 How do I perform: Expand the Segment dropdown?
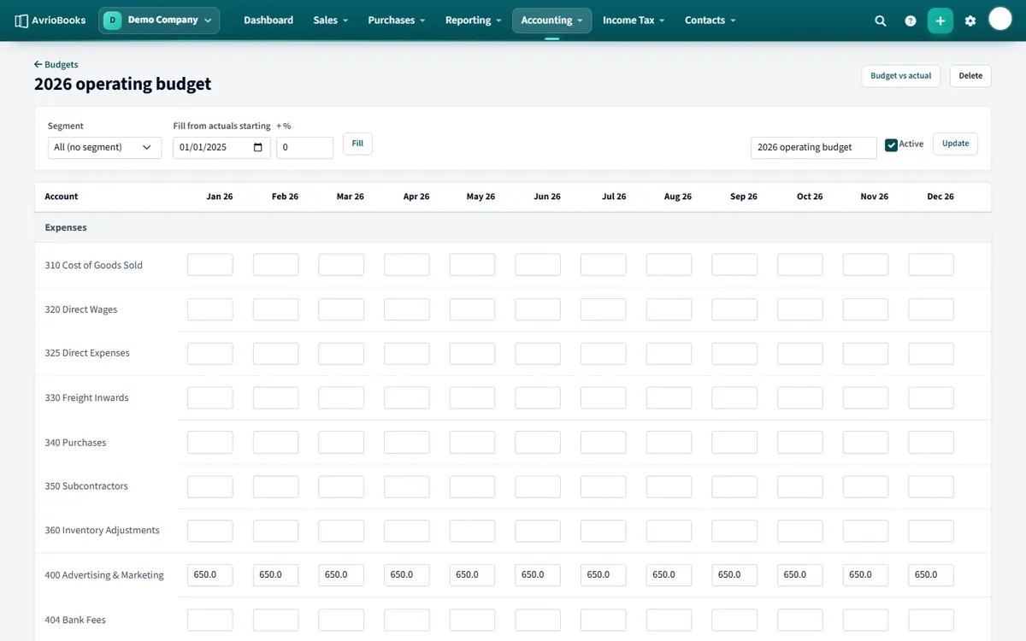pos(104,147)
